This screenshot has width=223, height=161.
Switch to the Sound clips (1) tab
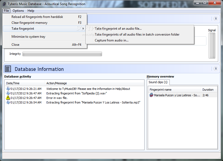[158, 82]
